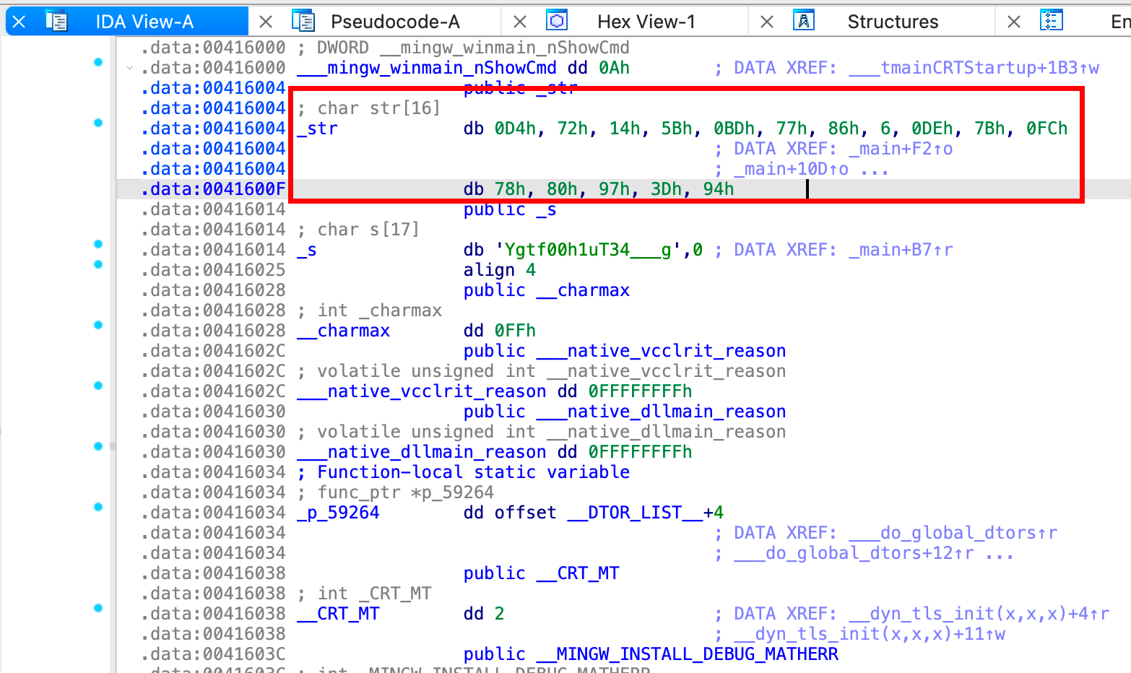Screen dimensions: 1131x673
Task: Click the Structures tab icon
Action: pyautogui.click(x=804, y=21)
